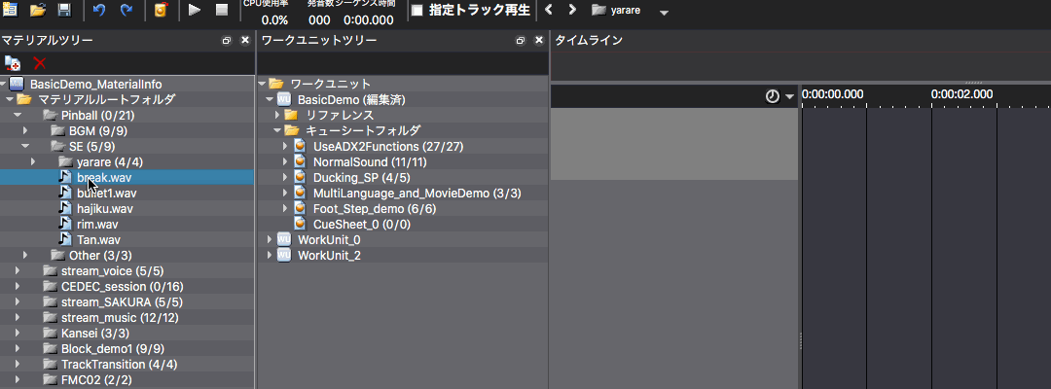Click the red X delete material icon
Image resolution: width=1051 pixels, height=389 pixels.
[40, 63]
